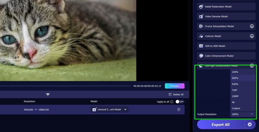The height and width of the screenshot is (132, 259).
Task: Pick 4K in the resolution list
Action: (x=234, y=102)
